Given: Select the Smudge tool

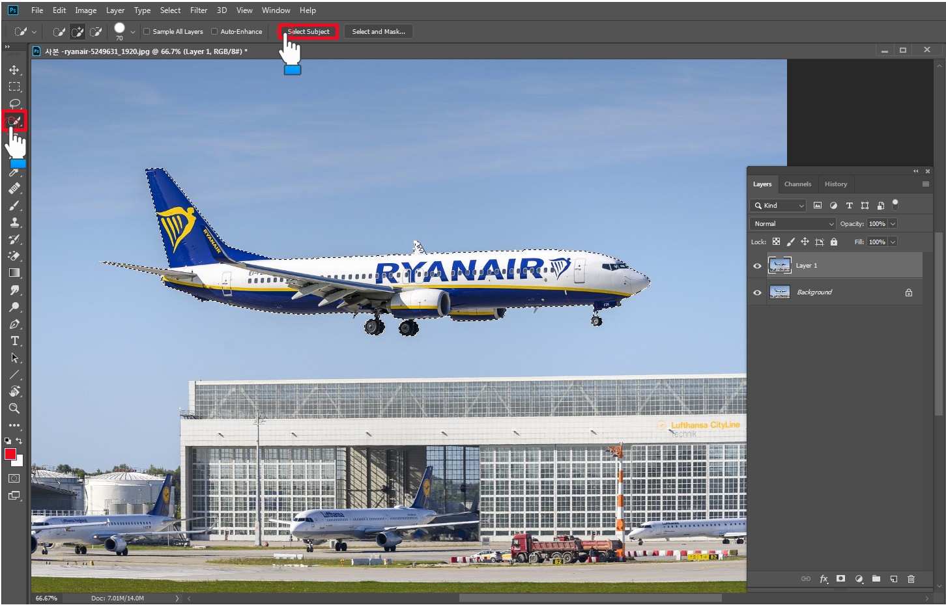Looking at the screenshot, I should [14, 290].
